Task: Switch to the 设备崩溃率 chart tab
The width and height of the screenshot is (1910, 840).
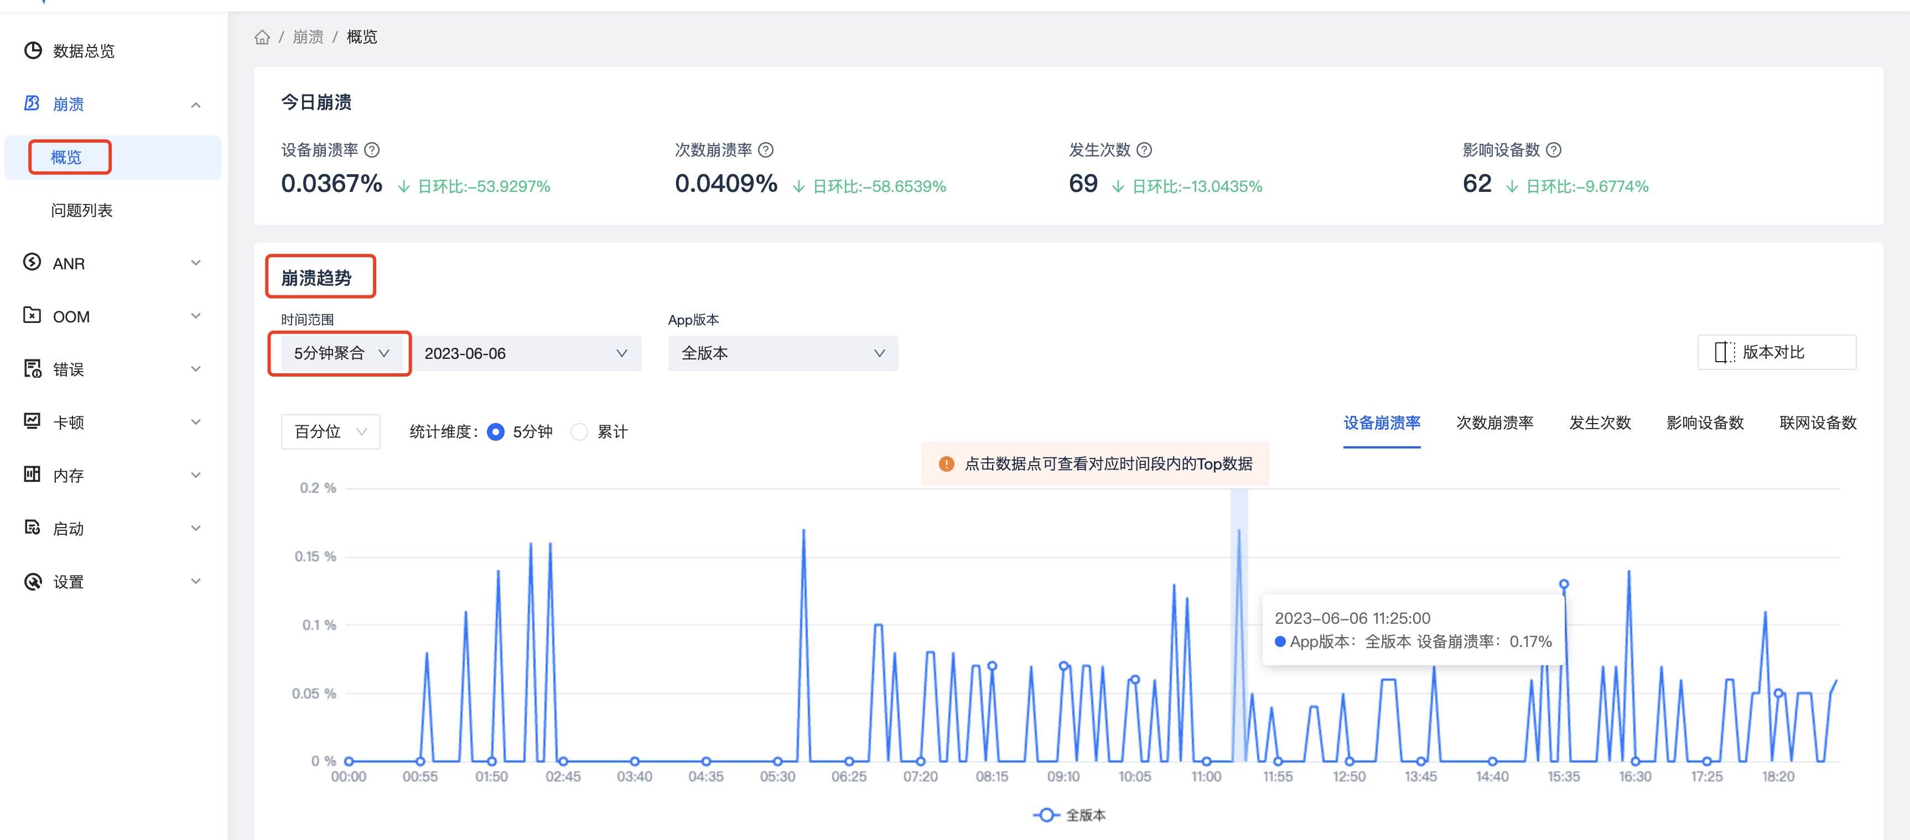Action: point(1382,423)
